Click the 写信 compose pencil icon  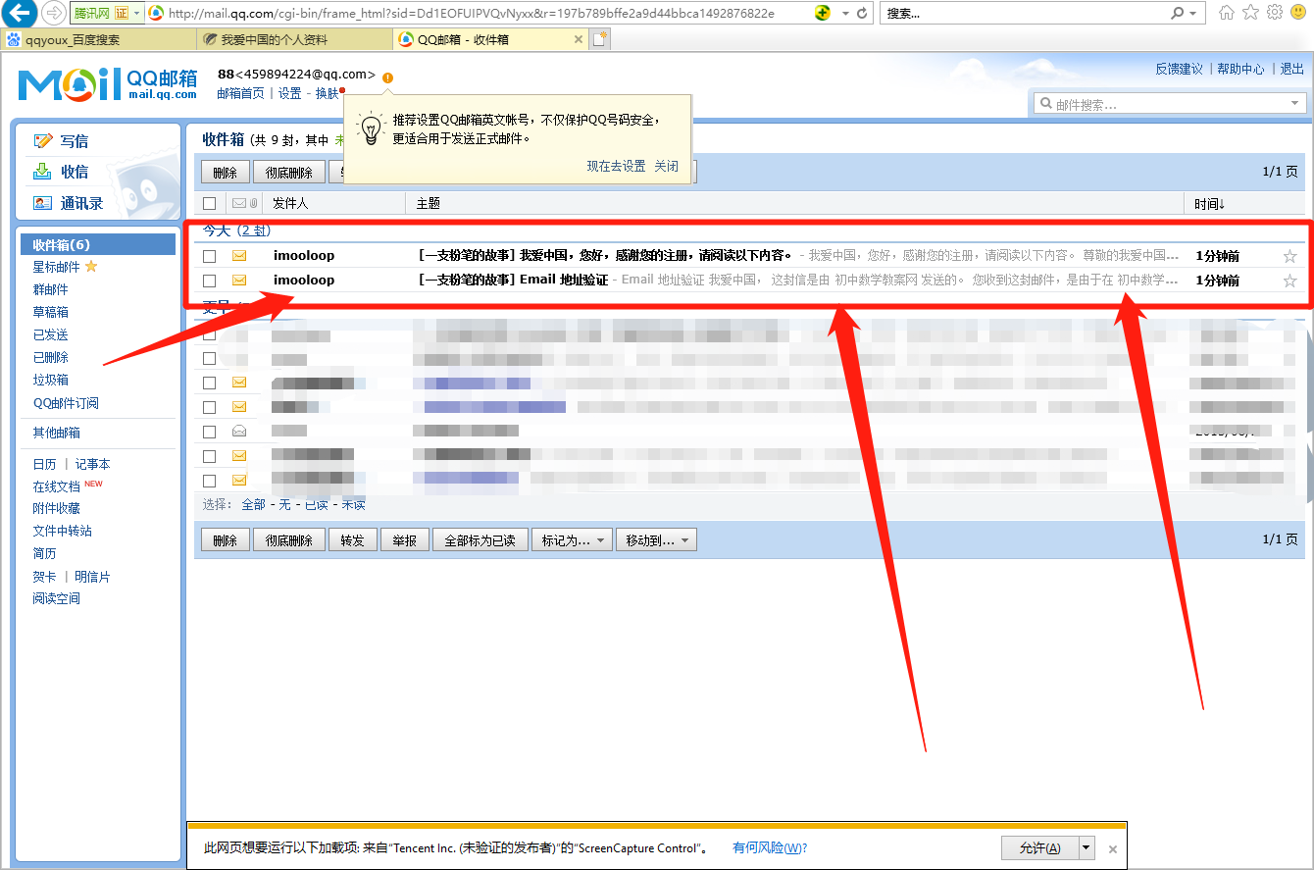(42, 141)
